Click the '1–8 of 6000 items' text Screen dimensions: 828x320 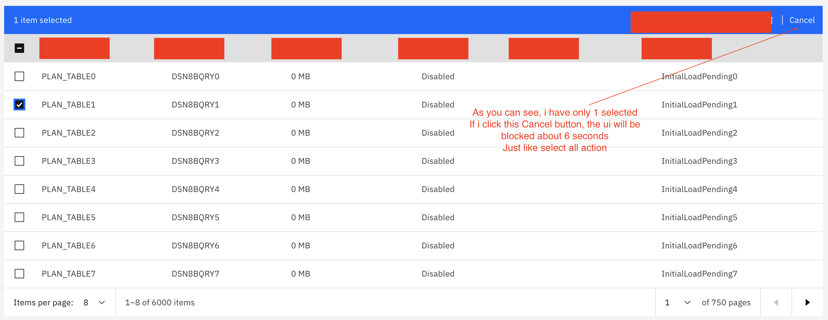point(159,302)
